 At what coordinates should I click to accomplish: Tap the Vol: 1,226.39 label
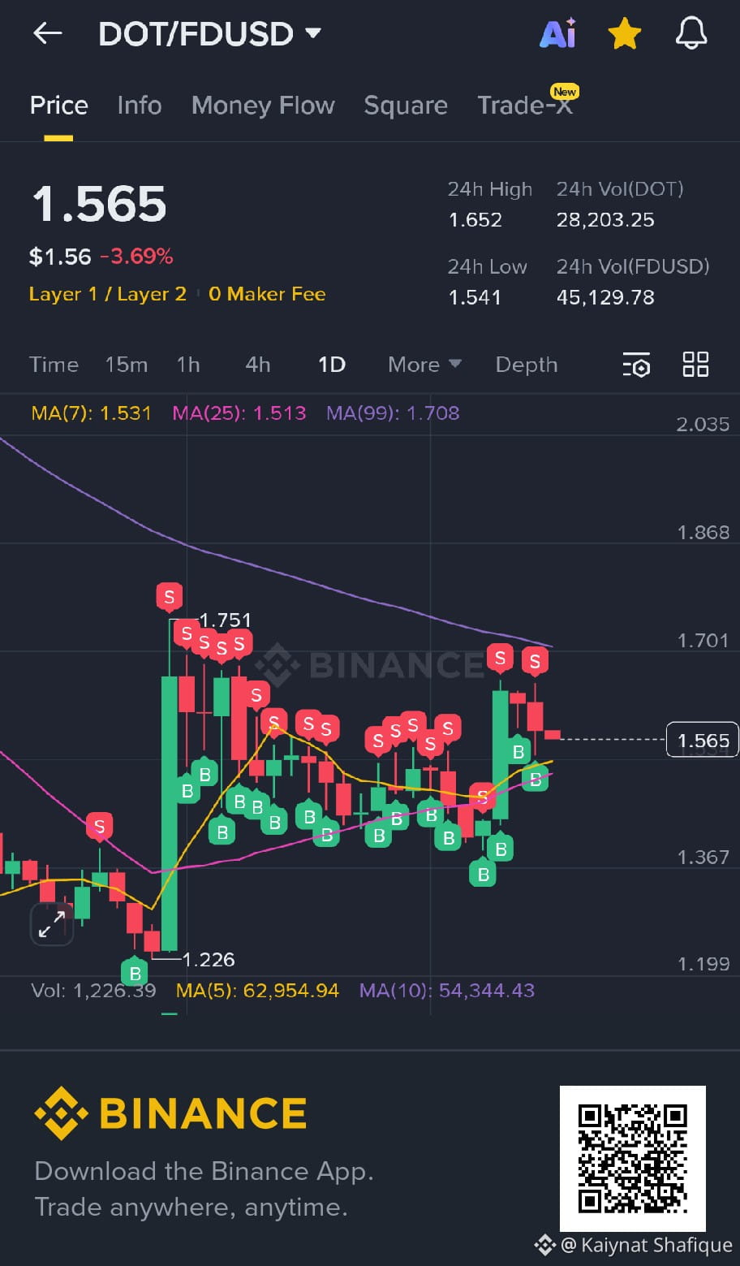pos(93,990)
